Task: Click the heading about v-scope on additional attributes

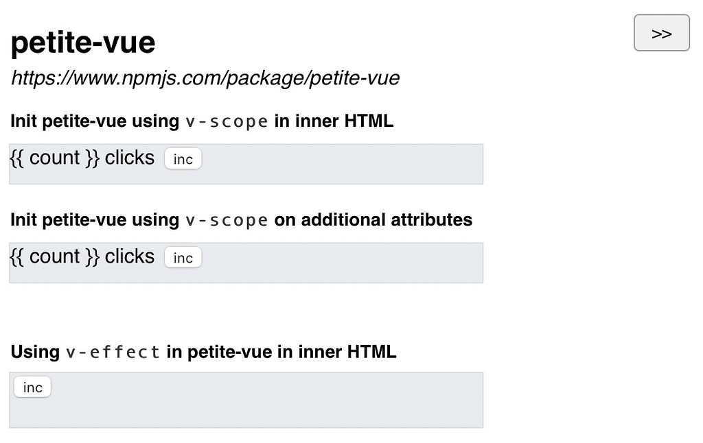Action: tap(240, 219)
